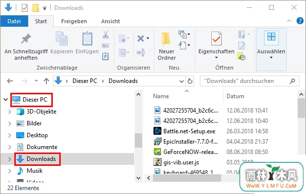Screen dimensions: 306x194
Task: Click Dieser PC in the address bar
Action: [x=85, y=81]
